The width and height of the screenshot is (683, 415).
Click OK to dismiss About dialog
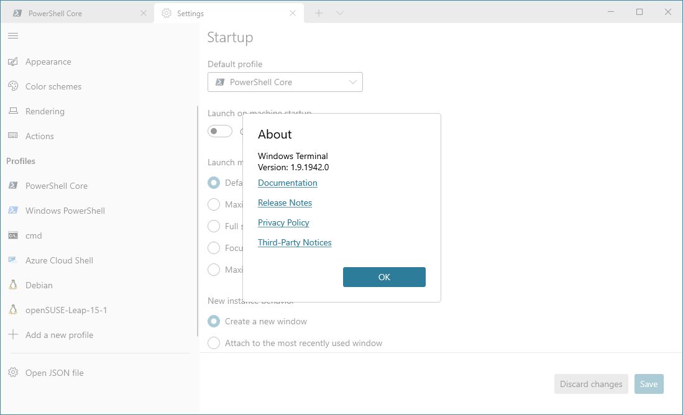(384, 277)
